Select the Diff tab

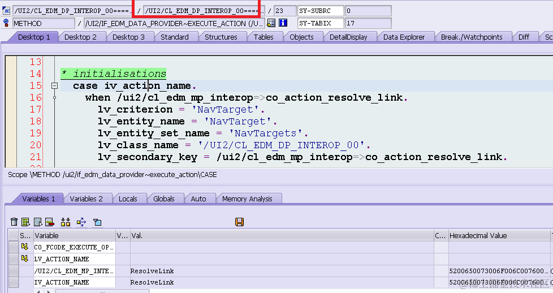[x=524, y=37]
